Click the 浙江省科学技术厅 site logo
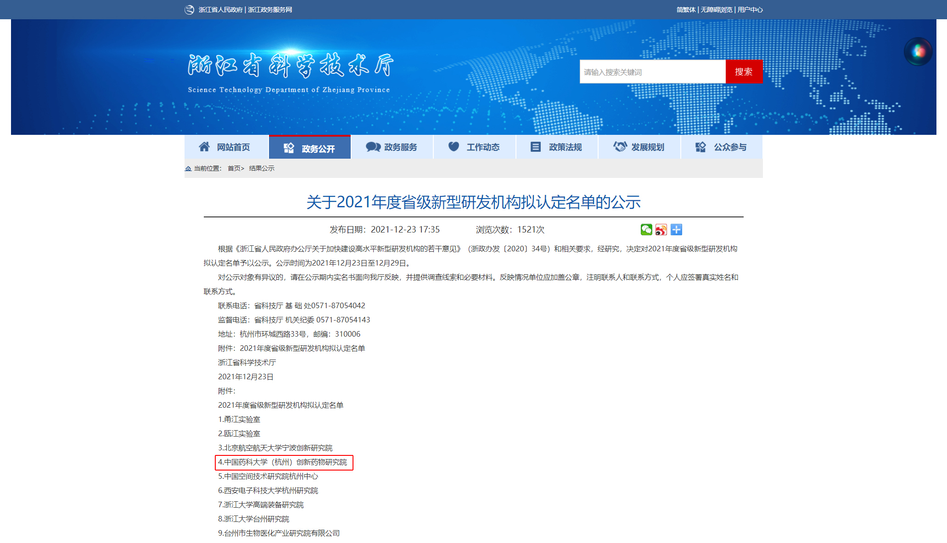The width and height of the screenshot is (947, 543). pyautogui.click(x=290, y=72)
